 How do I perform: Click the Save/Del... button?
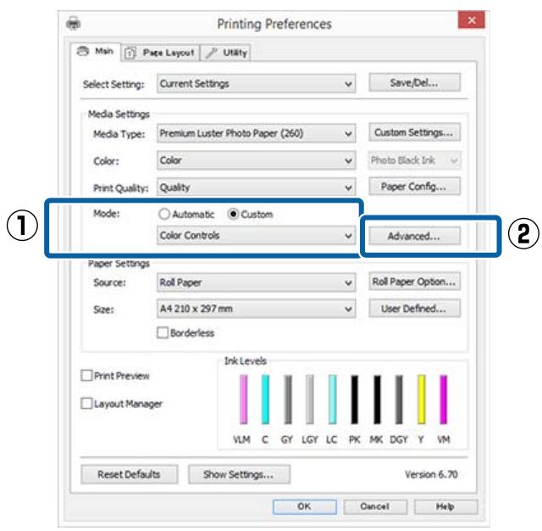(x=414, y=83)
